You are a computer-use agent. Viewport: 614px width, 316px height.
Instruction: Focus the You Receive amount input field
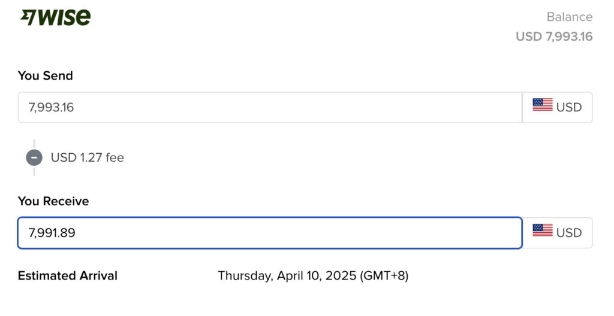(x=270, y=233)
